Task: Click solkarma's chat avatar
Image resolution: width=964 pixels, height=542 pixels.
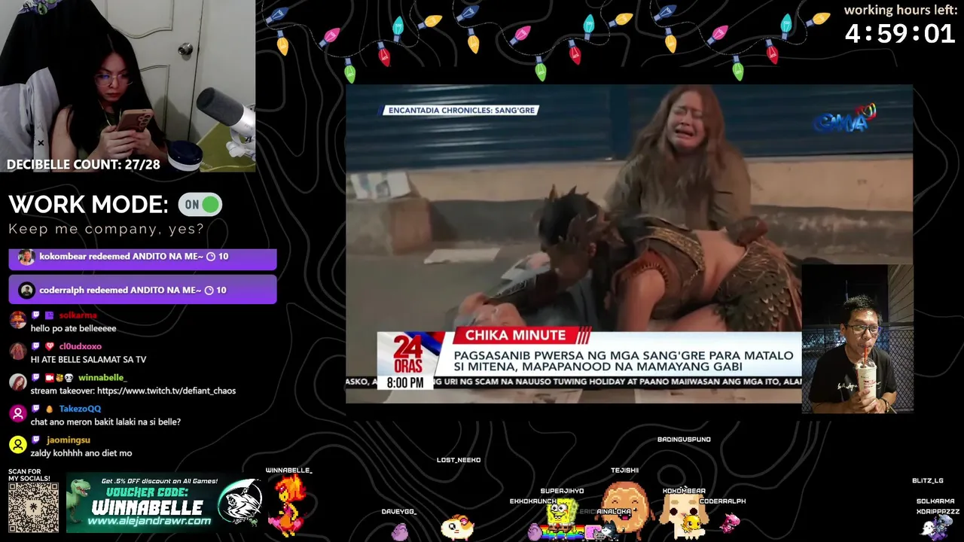Action: tap(17, 320)
